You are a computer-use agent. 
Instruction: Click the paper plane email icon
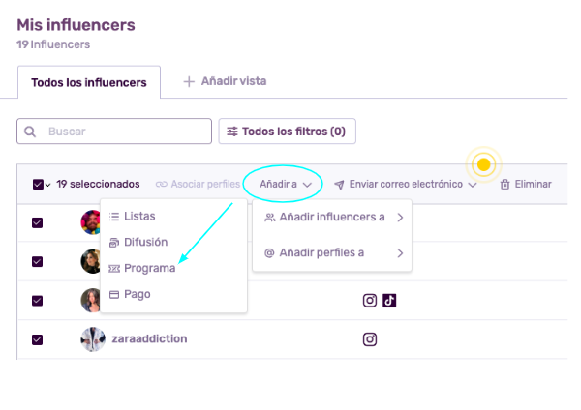(339, 185)
